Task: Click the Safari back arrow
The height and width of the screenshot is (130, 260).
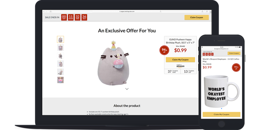Action: (44, 11)
